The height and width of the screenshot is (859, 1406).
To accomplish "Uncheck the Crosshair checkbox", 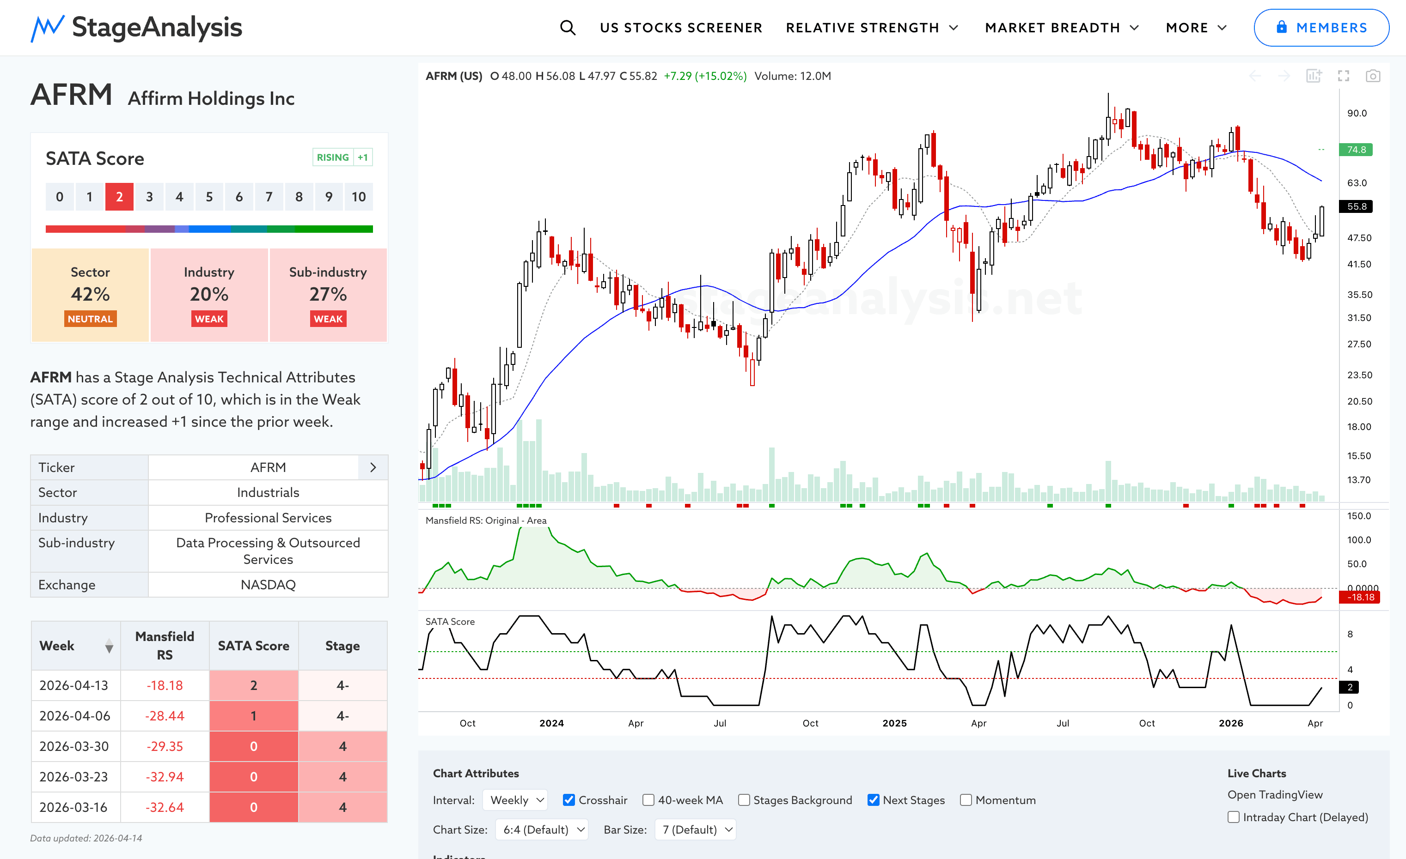I will click(569, 800).
